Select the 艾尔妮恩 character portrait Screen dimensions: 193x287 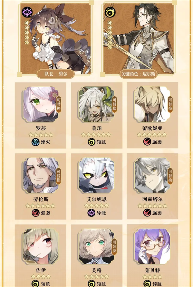[x=97, y=175]
